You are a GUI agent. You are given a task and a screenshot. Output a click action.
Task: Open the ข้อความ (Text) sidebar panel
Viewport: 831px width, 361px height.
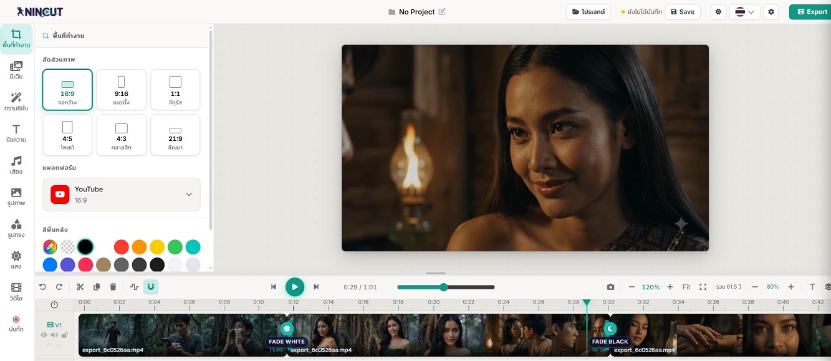[16, 134]
